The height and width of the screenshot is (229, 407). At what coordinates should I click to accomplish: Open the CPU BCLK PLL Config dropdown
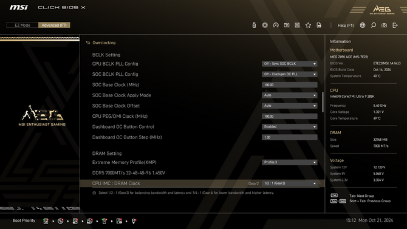coord(289,64)
